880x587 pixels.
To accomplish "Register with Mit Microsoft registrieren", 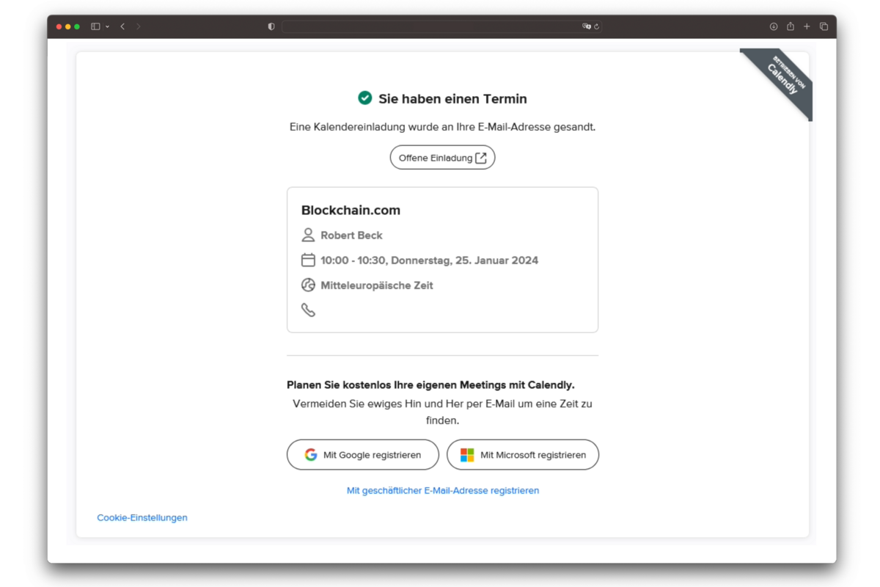I will 523,455.
